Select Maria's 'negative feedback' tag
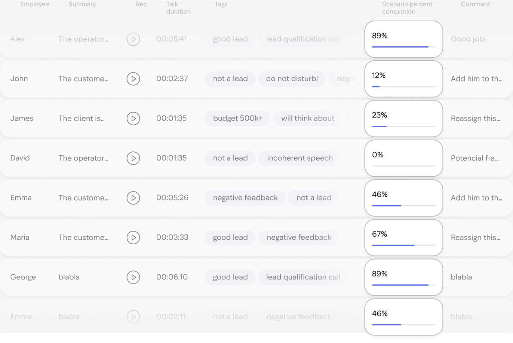The image size is (513, 343). point(299,238)
